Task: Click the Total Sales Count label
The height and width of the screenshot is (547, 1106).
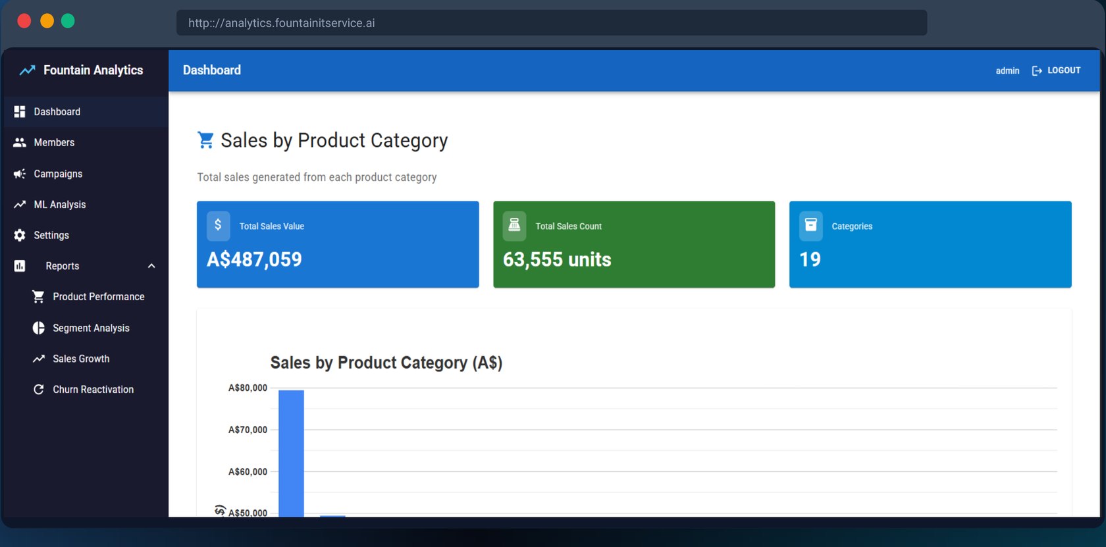Action: click(x=569, y=226)
